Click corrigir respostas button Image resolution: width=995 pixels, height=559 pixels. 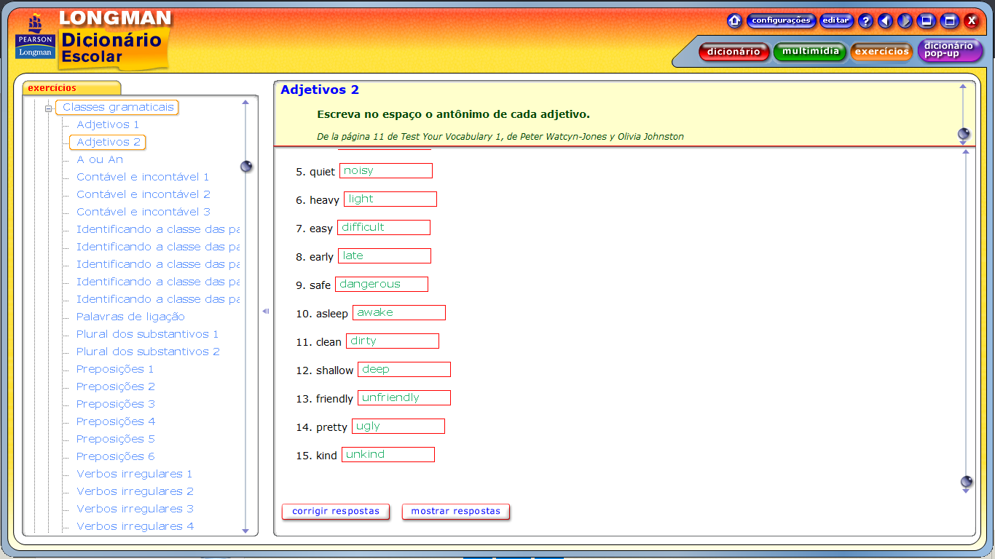(x=336, y=511)
